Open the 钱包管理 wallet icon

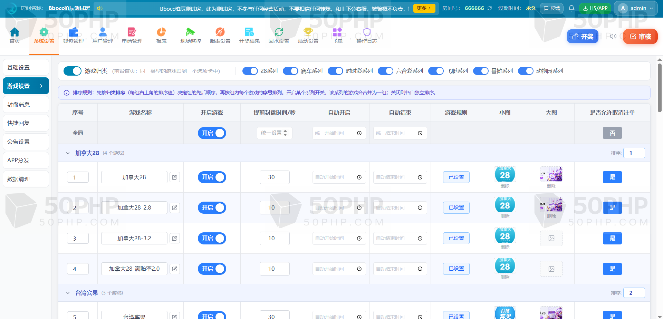coord(73,32)
